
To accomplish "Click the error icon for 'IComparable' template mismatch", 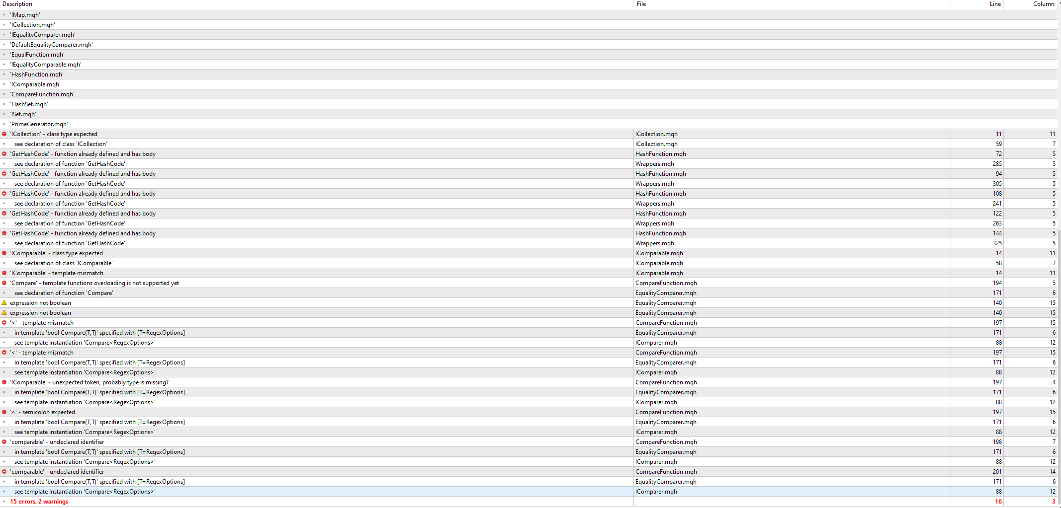I will click(4, 273).
